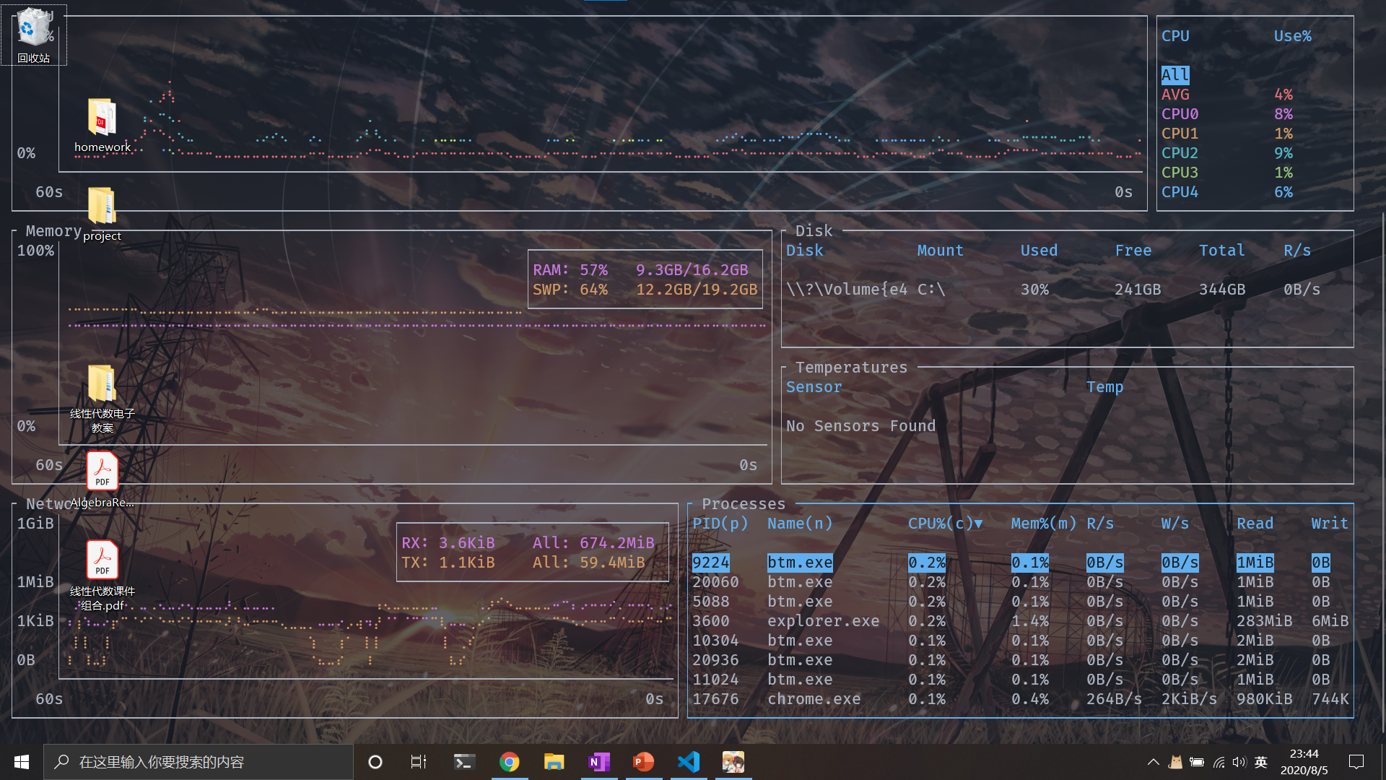The width and height of the screenshot is (1386, 780).
Task: Sort processes by Mem%(m) column
Action: [1043, 524]
